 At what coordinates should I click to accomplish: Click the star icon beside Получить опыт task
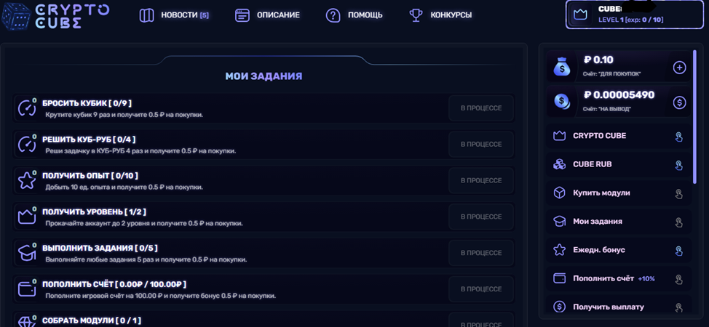[x=27, y=181]
